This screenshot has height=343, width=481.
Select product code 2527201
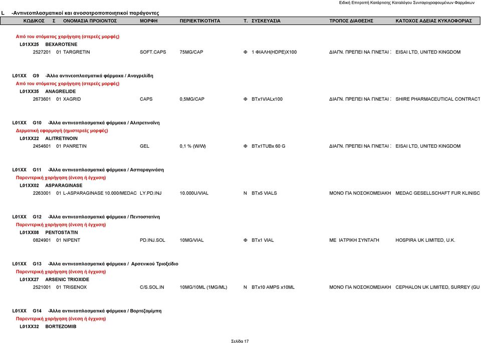pyautogui.click(x=42, y=52)
